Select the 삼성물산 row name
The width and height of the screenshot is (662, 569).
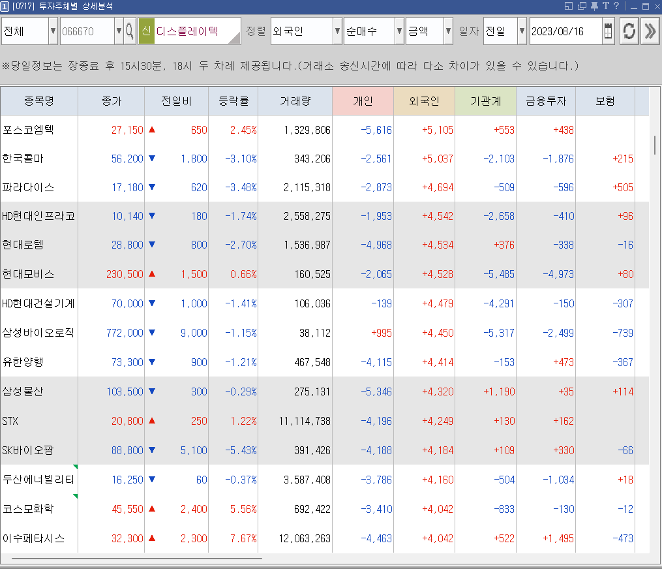pos(23,392)
